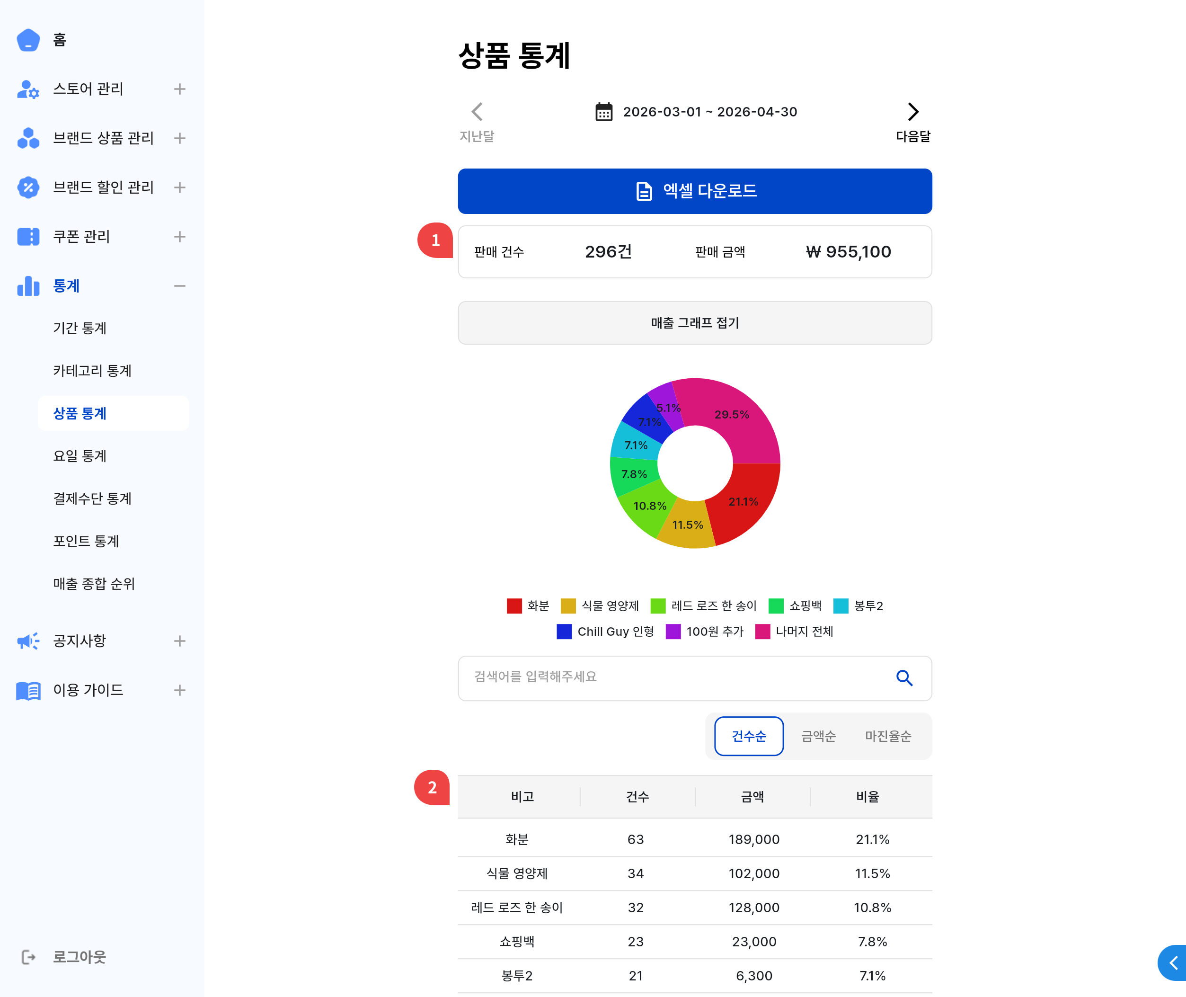The width and height of the screenshot is (1186, 997).
Task: Select the date range 2026-03-01 ~ 2026-04-30
Action: coord(710,112)
